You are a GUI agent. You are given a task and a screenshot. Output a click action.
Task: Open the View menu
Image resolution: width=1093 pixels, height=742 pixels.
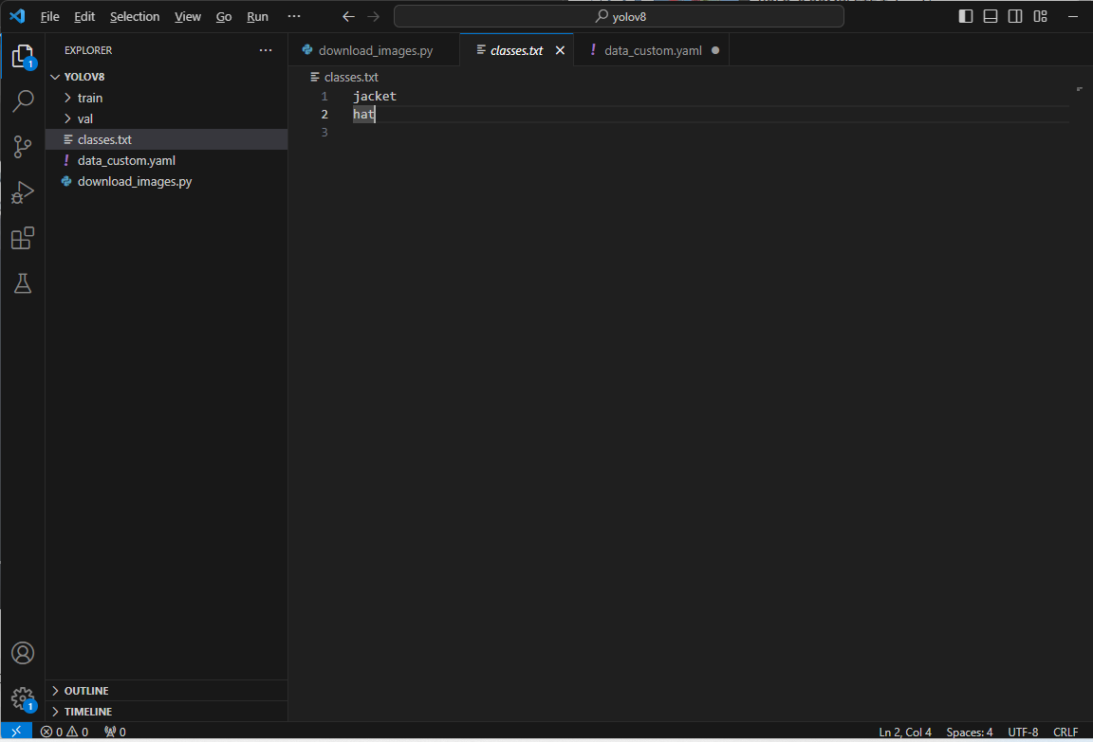pos(188,16)
